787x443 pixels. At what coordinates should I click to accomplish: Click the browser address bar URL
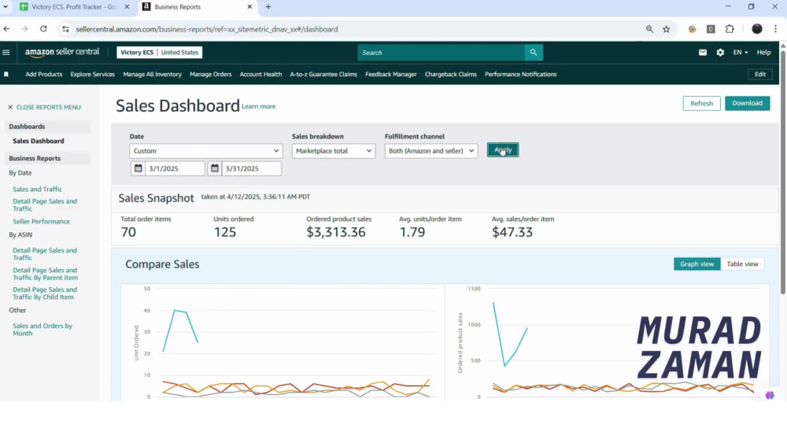(207, 29)
